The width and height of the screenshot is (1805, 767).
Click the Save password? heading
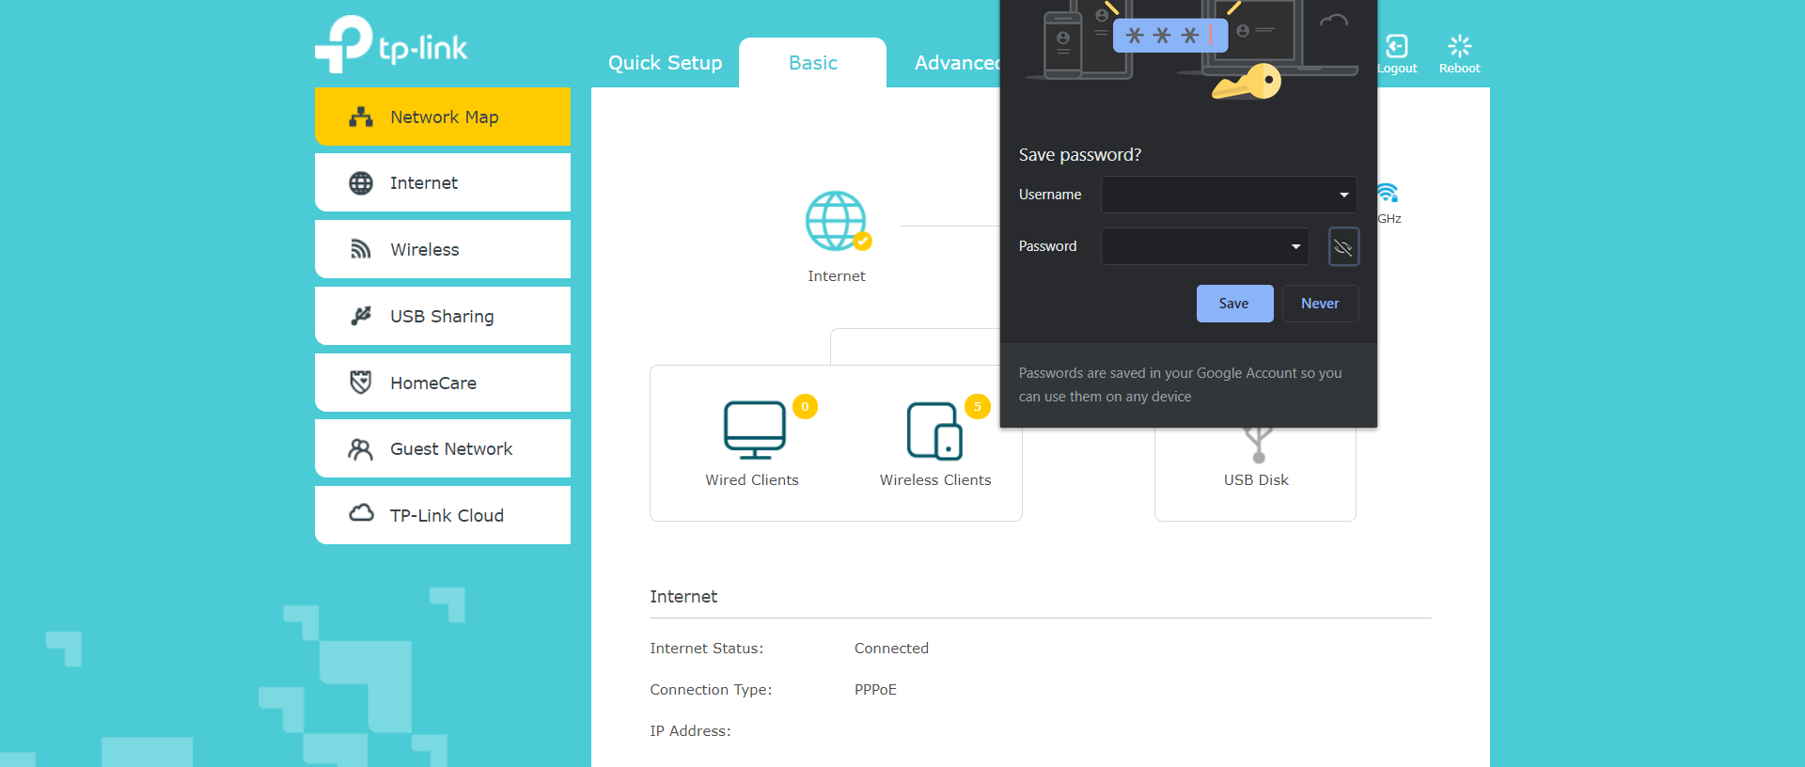1080,155
